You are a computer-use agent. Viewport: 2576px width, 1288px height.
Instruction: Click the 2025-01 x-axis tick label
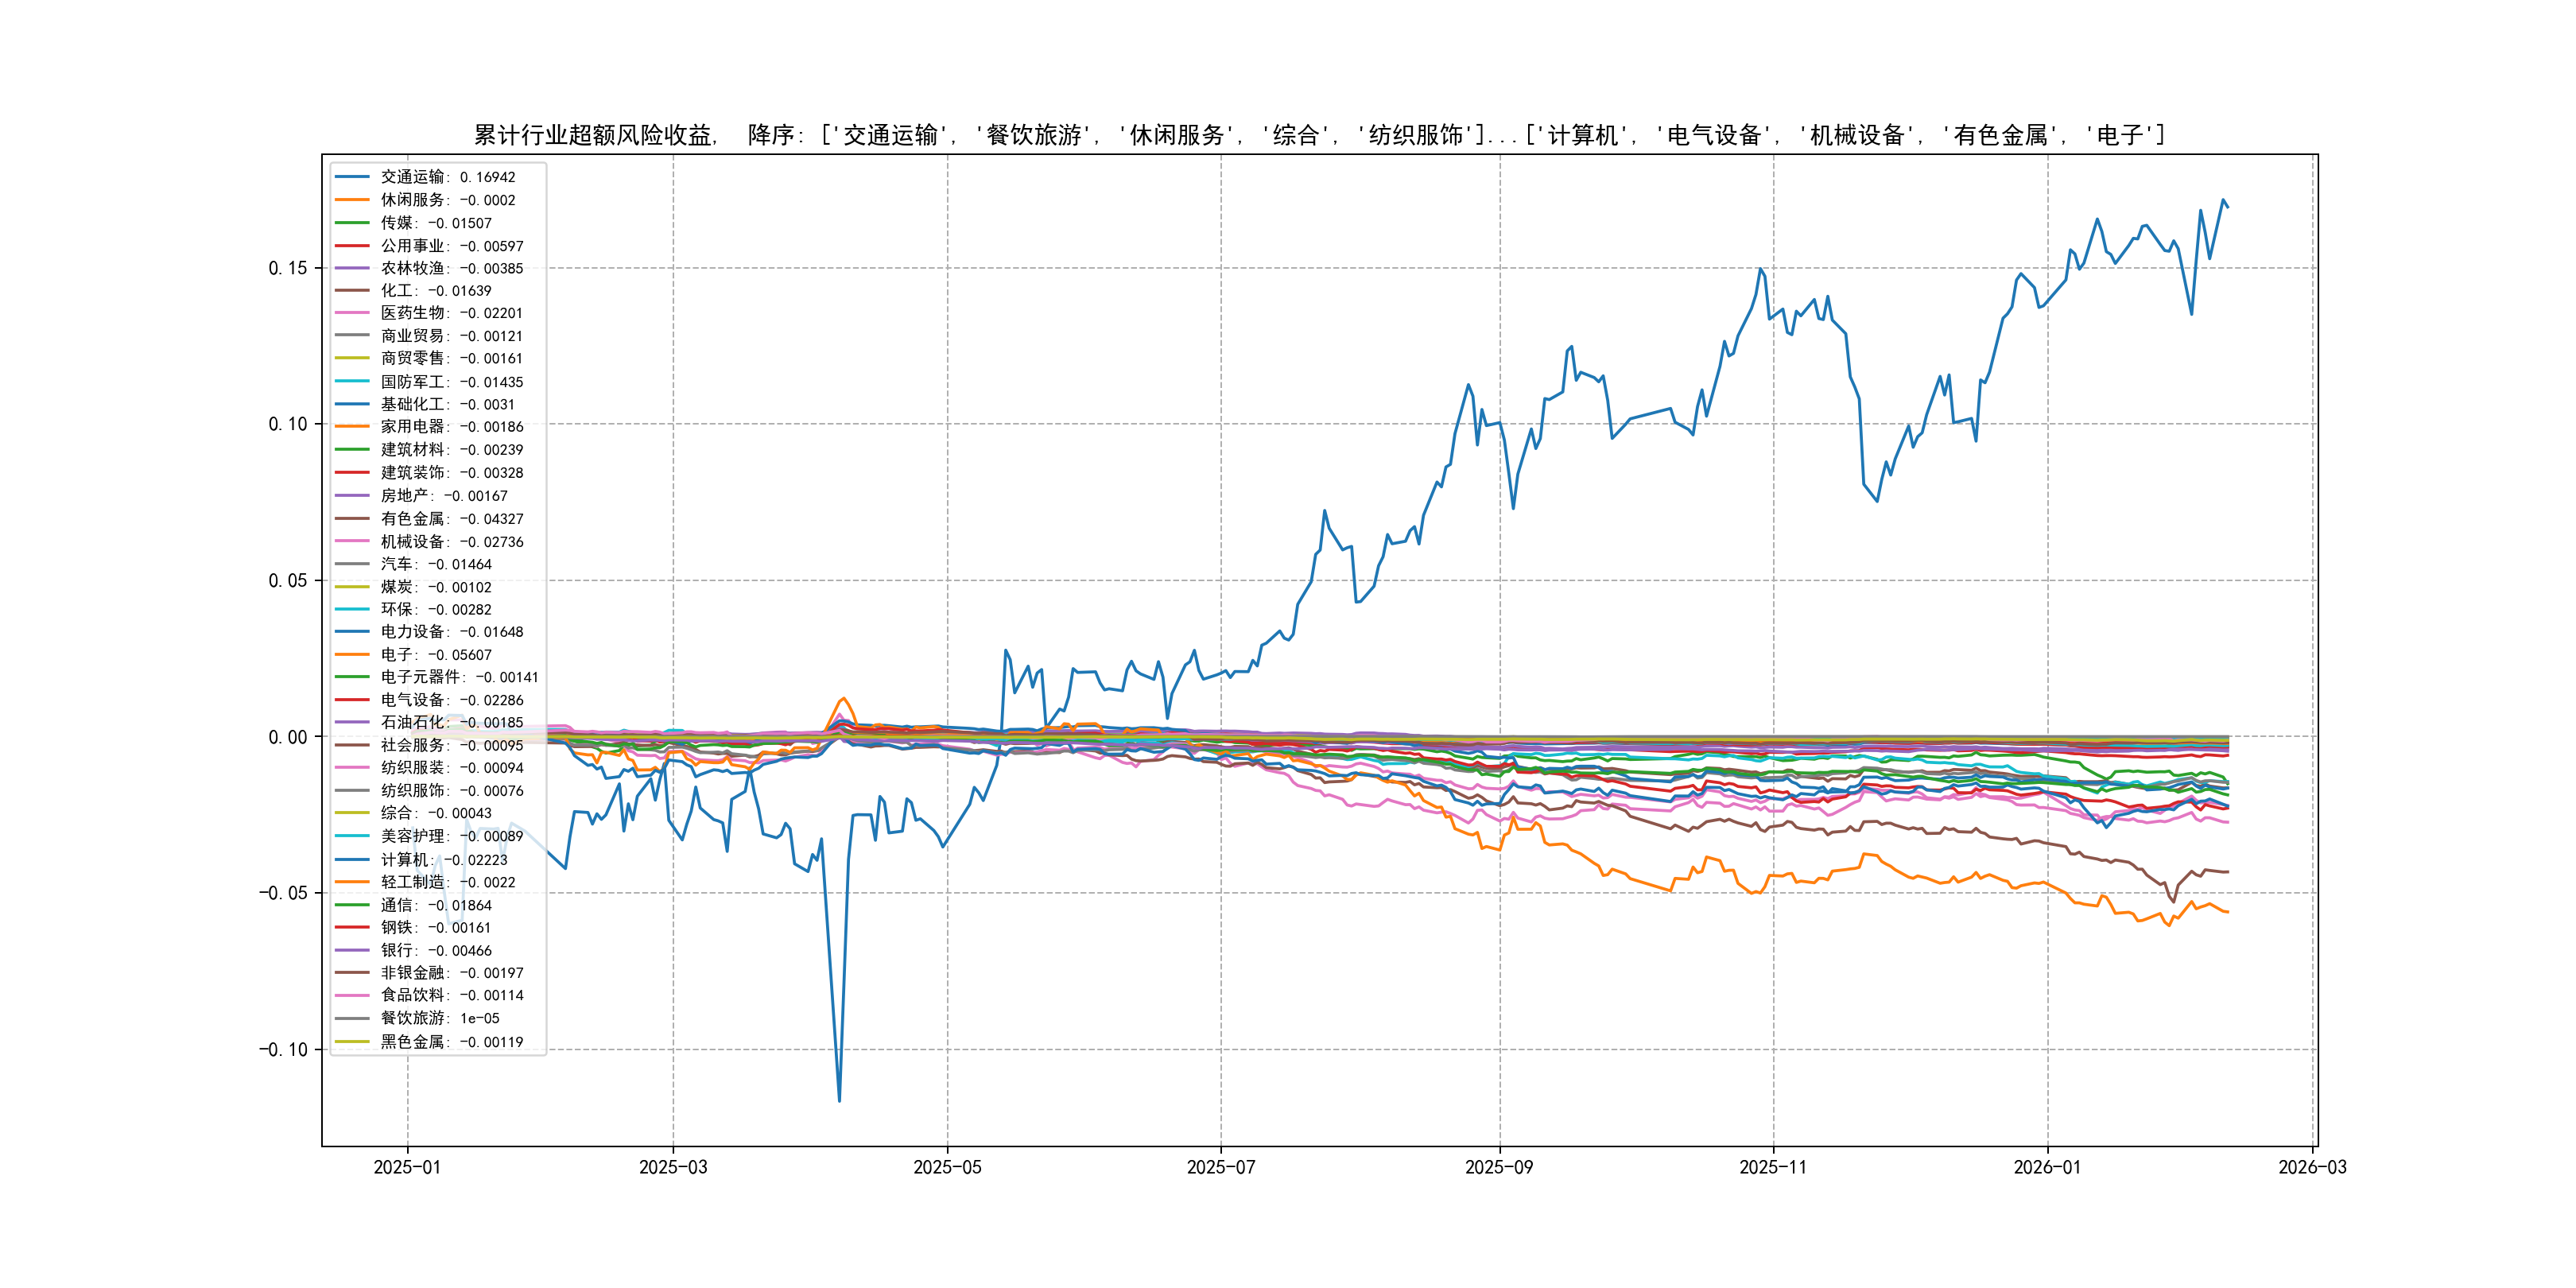coord(407,1167)
